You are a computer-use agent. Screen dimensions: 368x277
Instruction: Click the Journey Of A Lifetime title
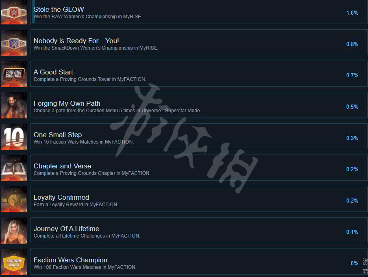66,229
